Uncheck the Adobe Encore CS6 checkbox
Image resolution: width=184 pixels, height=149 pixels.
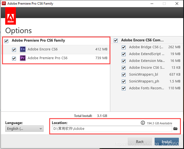[14, 50]
